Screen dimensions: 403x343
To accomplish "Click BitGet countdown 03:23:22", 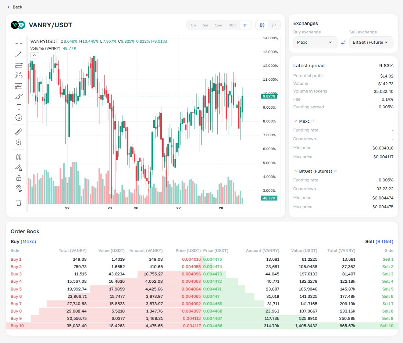I will pos(385,189).
